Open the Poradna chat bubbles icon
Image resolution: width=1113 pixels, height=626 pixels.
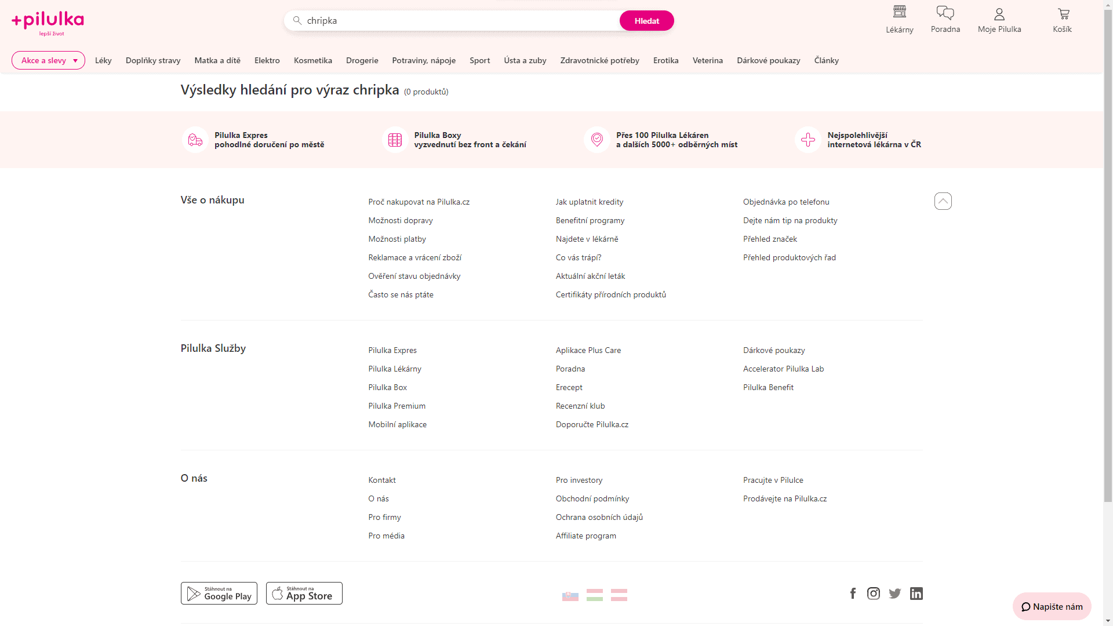click(945, 13)
